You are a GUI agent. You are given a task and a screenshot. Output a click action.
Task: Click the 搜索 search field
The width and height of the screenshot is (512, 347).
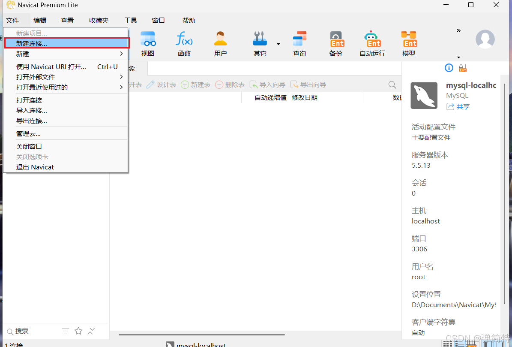tap(33, 331)
